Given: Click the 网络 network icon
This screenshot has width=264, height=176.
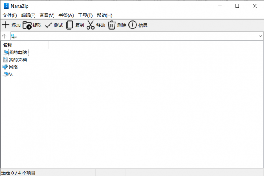Looking at the screenshot, I should click(5, 67).
